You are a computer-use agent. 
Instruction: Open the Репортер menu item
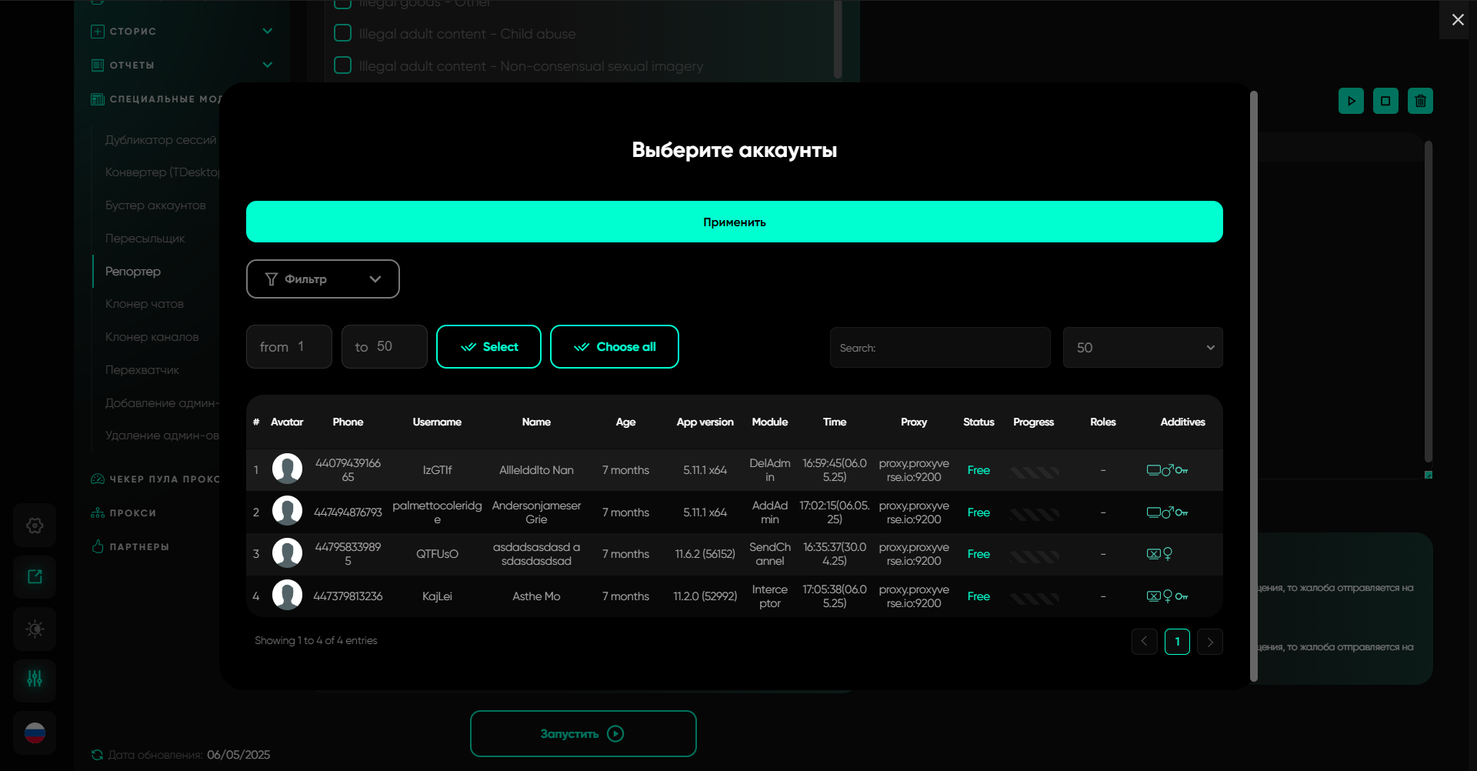tap(133, 272)
